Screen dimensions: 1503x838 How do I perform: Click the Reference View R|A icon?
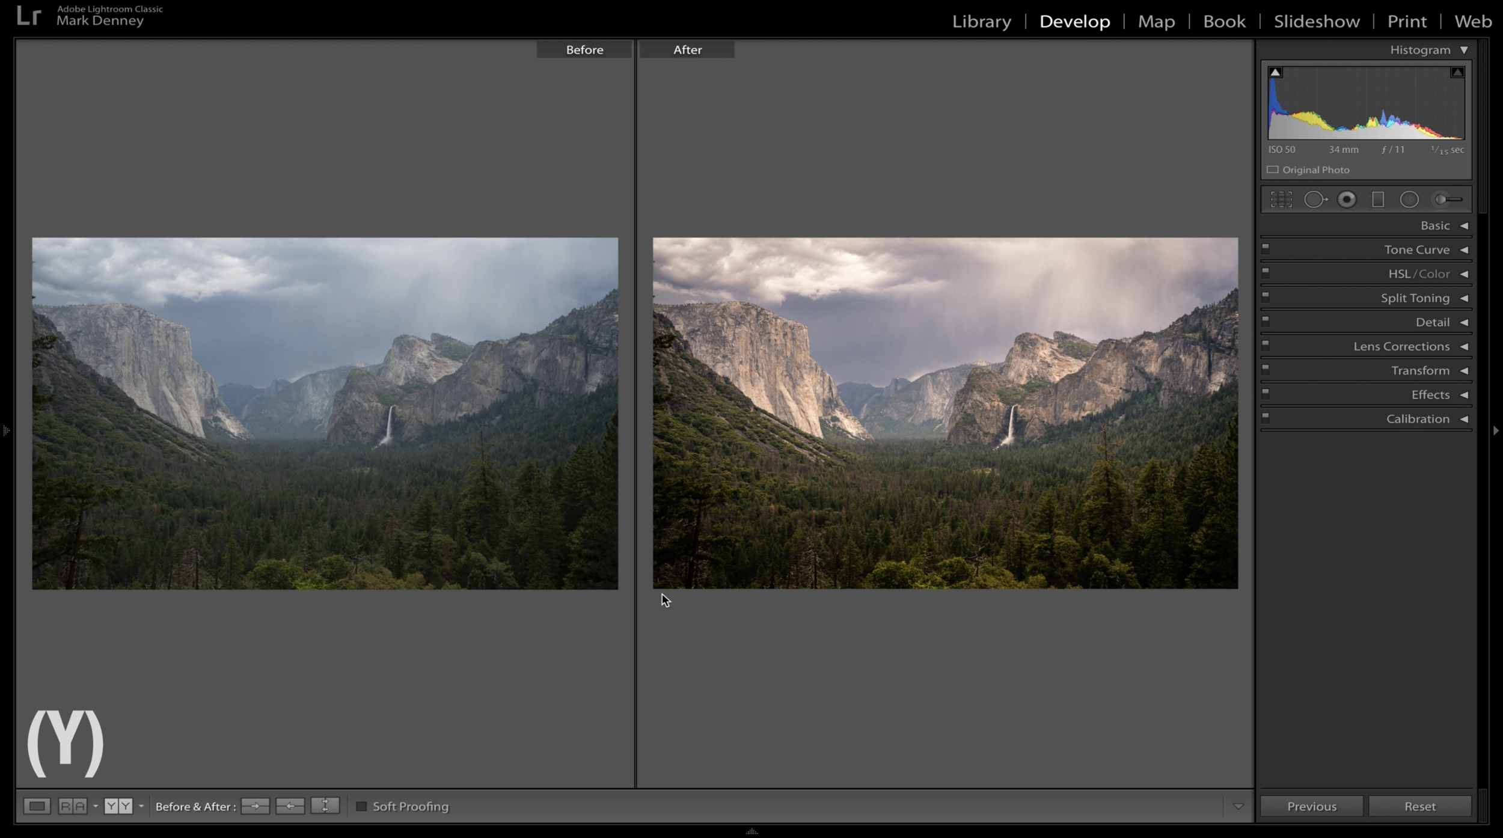(73, 806)
